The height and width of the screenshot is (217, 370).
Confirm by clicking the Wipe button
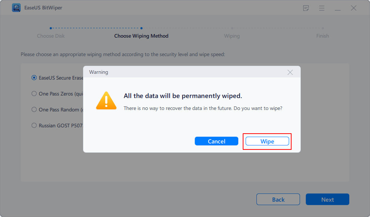[x=267, y=141]
